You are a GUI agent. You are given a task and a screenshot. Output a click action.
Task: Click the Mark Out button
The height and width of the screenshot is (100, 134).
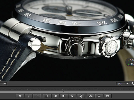(x=37, y=96)
